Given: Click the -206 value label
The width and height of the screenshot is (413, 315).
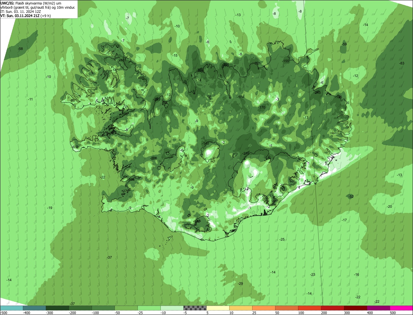Looking at the screenshot, I should [154, 158].
